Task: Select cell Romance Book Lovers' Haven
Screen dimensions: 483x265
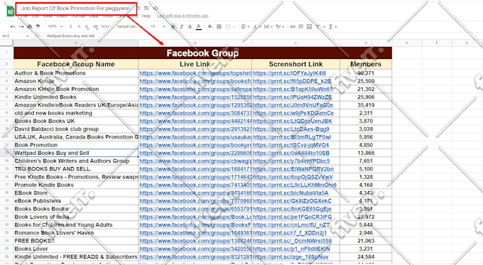Action: pos(76,233)
